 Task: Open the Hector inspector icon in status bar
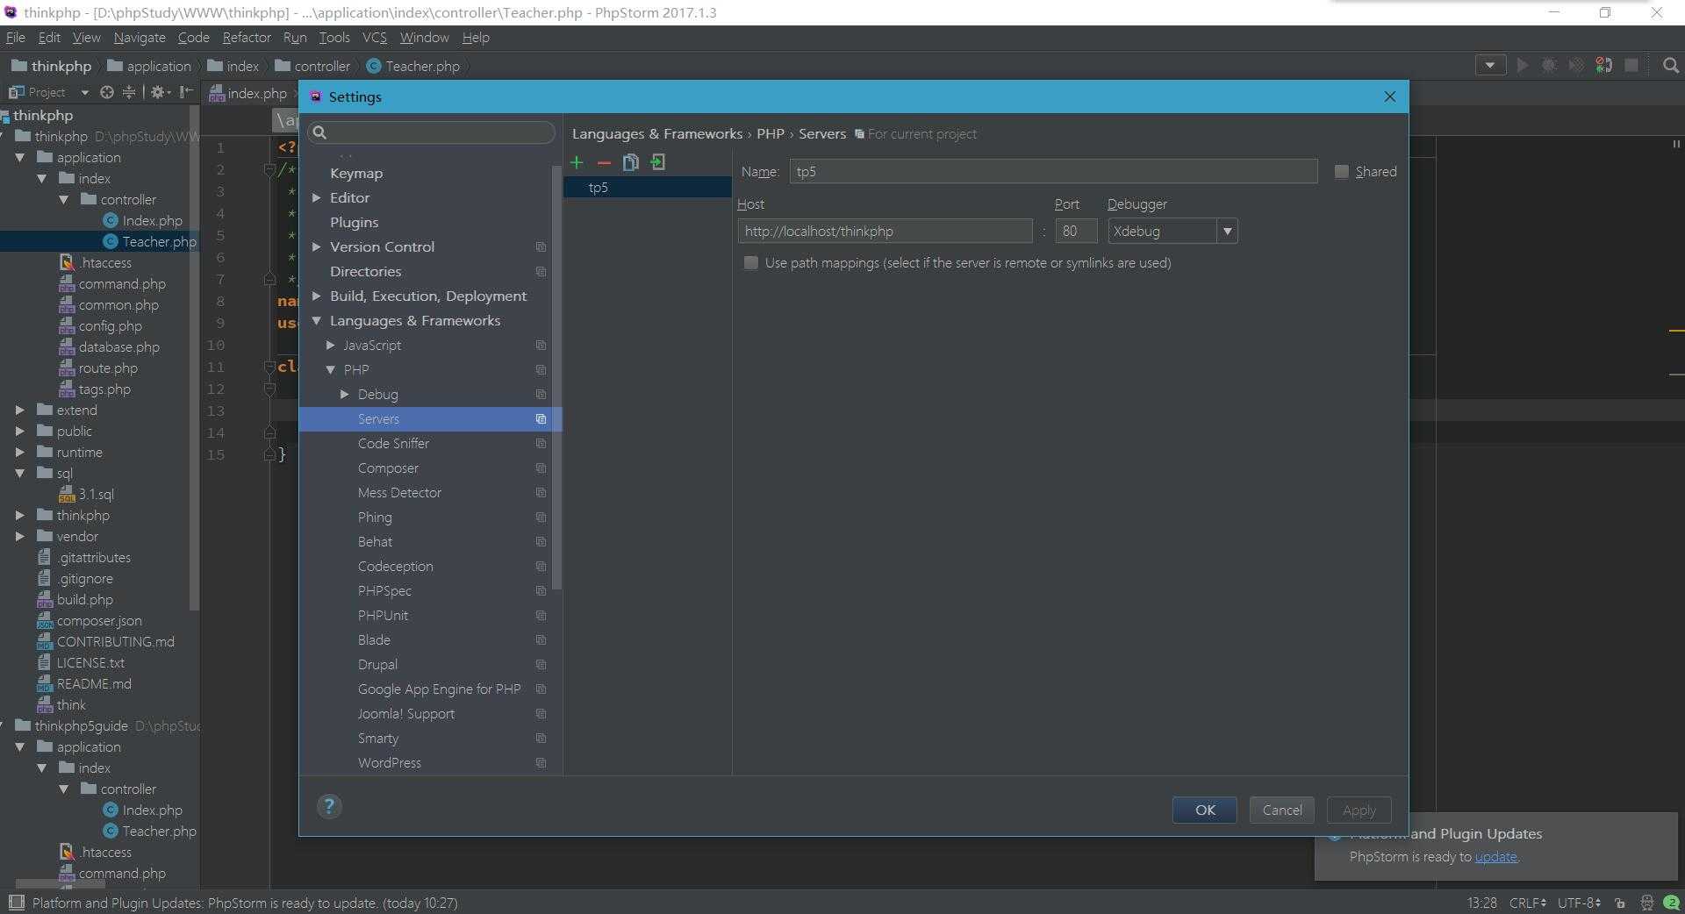1646,903
